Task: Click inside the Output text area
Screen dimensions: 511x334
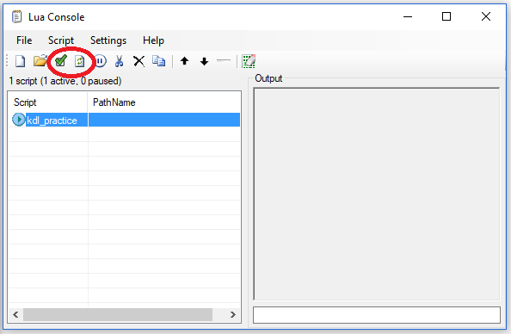Action: click(377, 194)
